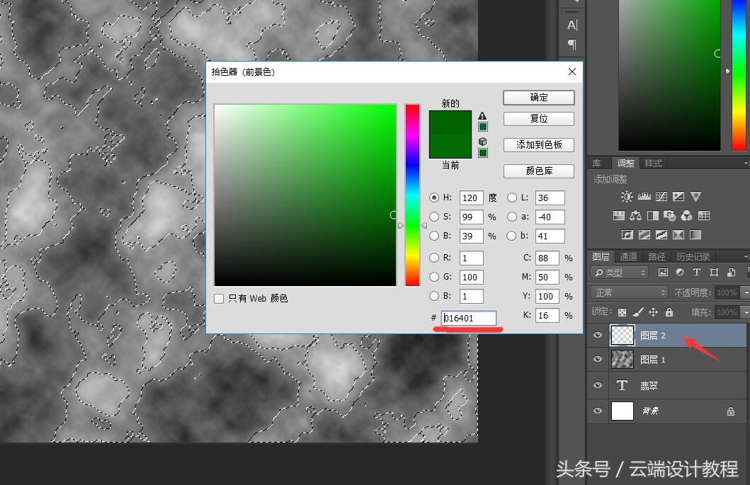Hide the 翡翠 text layer visibility eye
This screenshot has width=750, height=485.
tap(598, 384)
